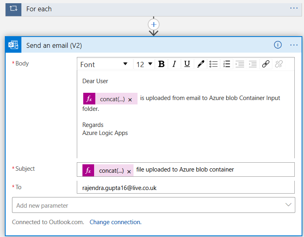This screenshot has height=237, width=304.
Task: Expand the Add new parameter dropdown
Action: pyautogui.click(x=288, y=205)
